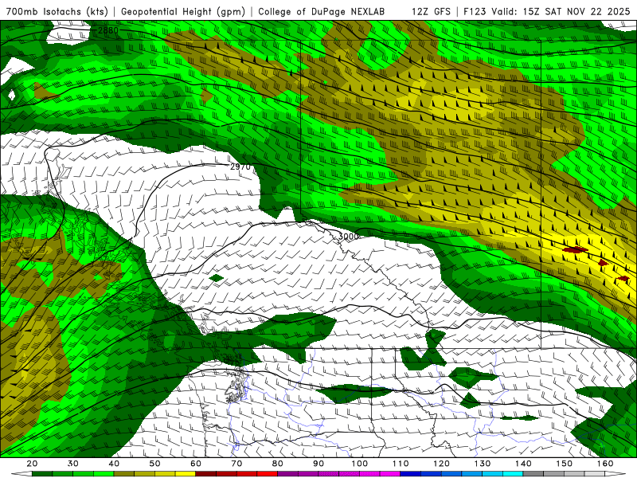Click the 2970 height contour label
This screenshot has height=478, width=637.
click(x=240, y=167)
